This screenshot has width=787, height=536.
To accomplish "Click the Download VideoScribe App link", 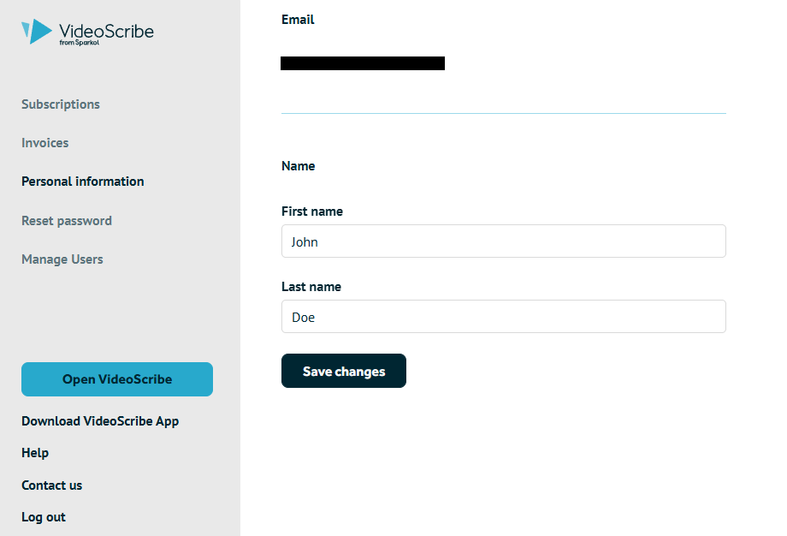I will click(100, 421).
